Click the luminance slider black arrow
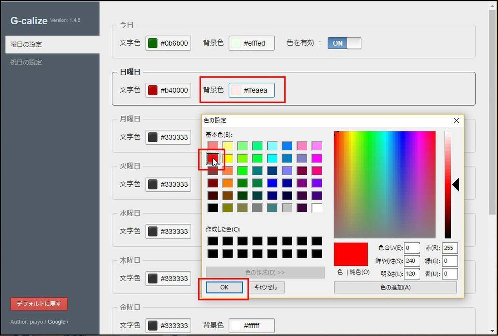This screenshot has height=336, width=498. pos(456,185)
